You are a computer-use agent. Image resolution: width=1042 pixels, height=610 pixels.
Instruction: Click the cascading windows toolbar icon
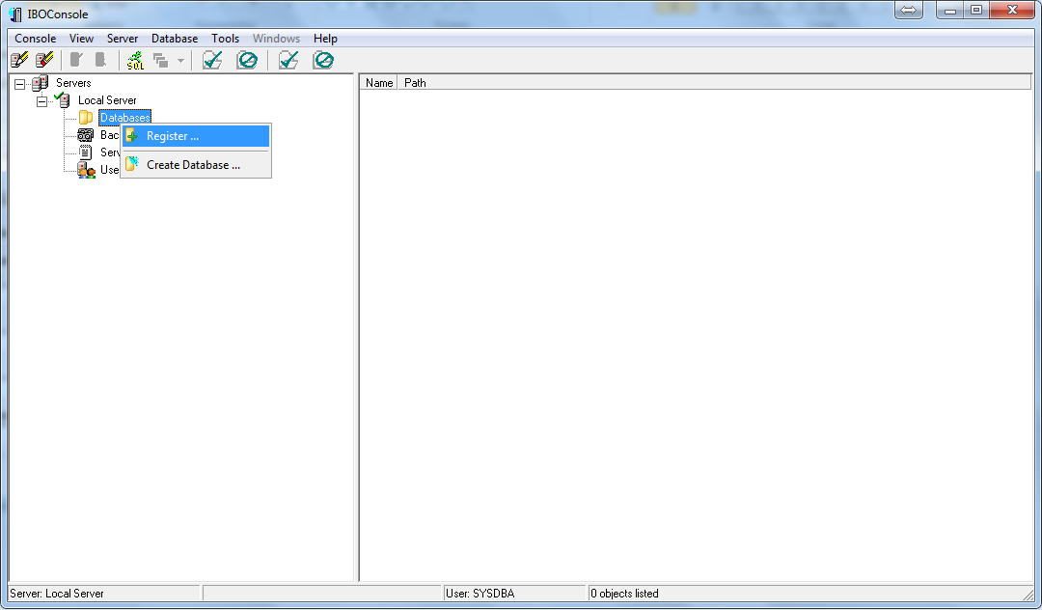point(161,61)
